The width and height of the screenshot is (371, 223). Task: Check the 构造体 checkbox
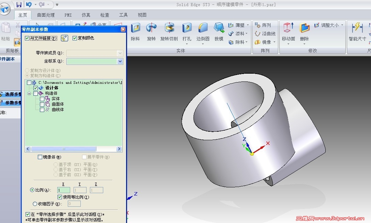tap(35, 93)
